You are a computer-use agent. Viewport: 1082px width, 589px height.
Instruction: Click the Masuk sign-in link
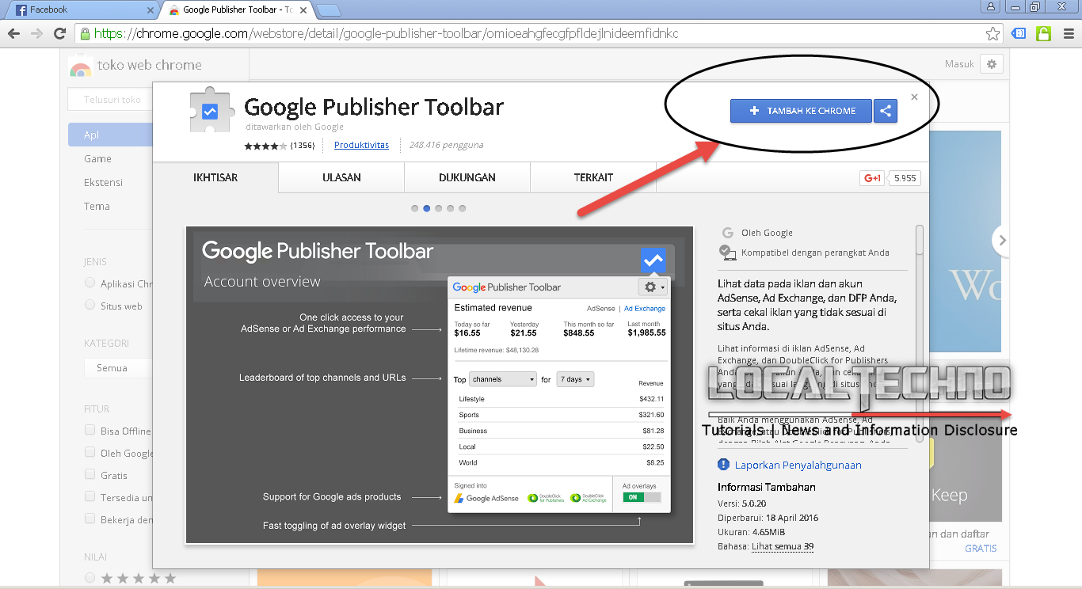[959, 64]
